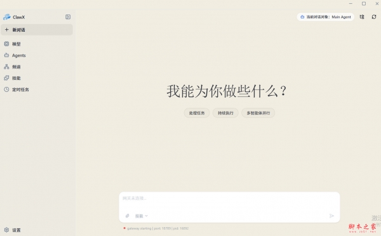
Task: Maximize the ClawX window
Action: [x=364, y=4]
